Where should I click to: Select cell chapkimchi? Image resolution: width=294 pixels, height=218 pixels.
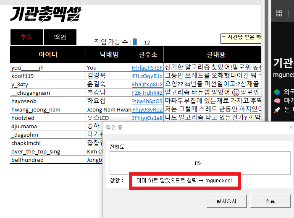[48, 143]
